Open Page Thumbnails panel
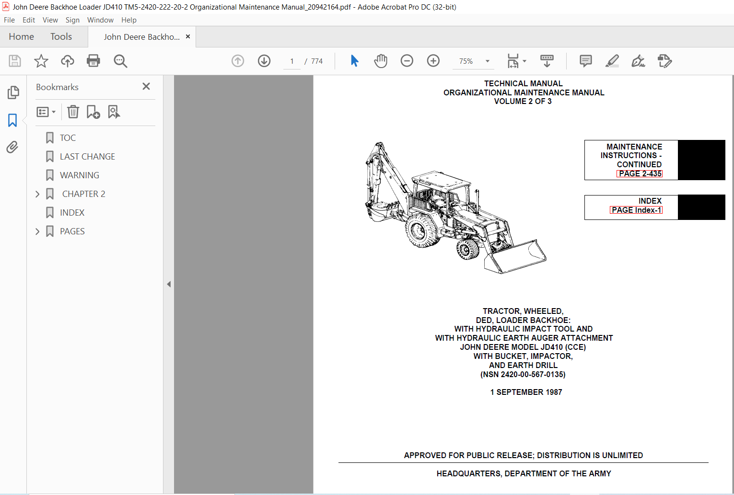The height and width of the screenshot is (495, 734). click(13, 92)
